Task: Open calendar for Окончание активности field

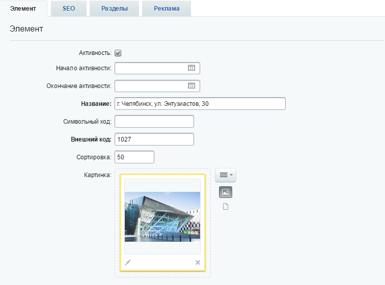Action: tap(191, 85)
